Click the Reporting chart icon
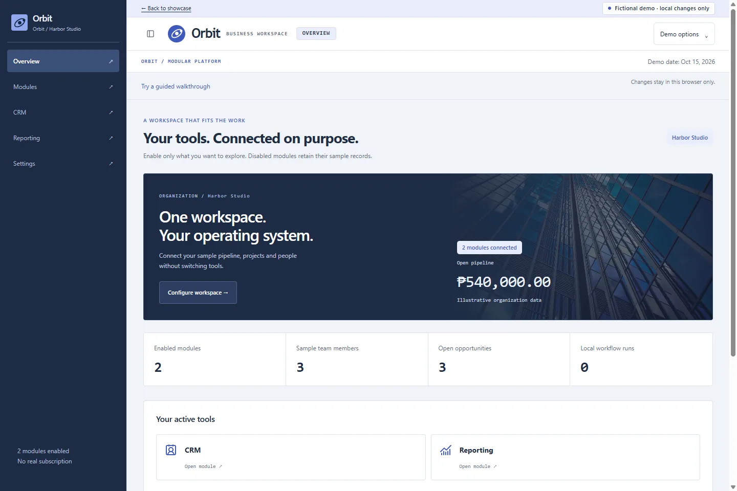This screenshot has width=737, height=491. pos(446,450)
